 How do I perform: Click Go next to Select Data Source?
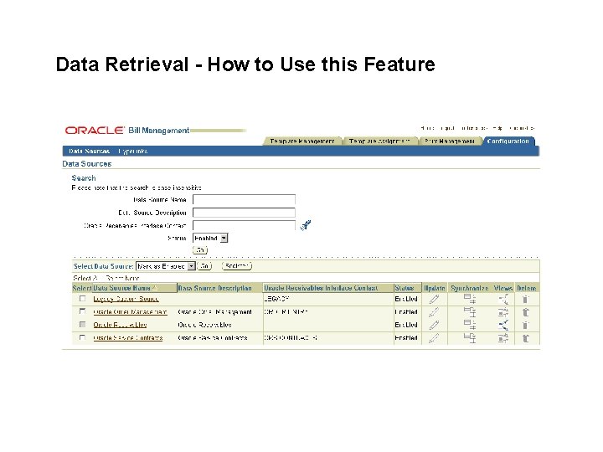pos(204,266)
